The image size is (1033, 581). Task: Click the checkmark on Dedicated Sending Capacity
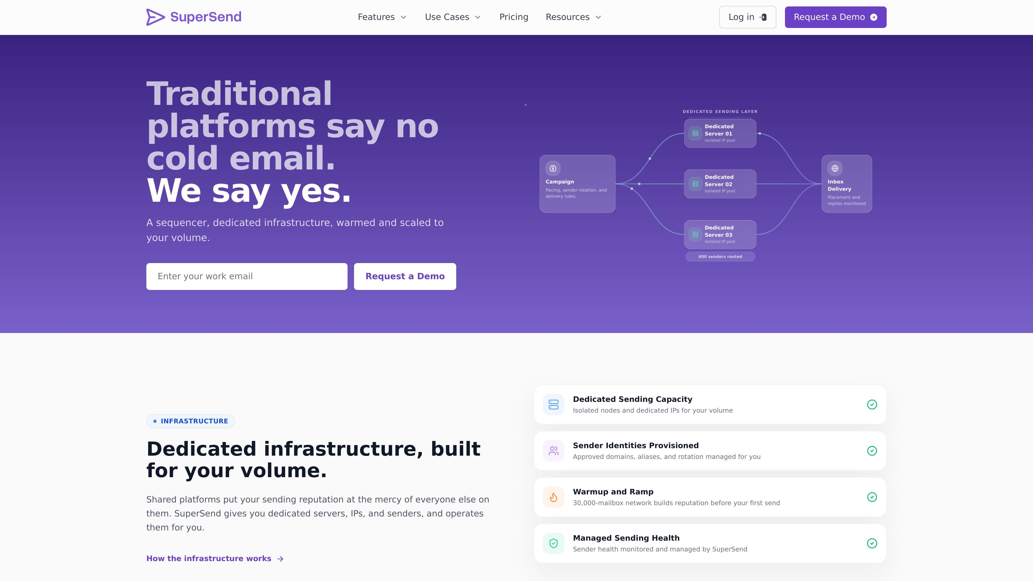click(872, 405)
